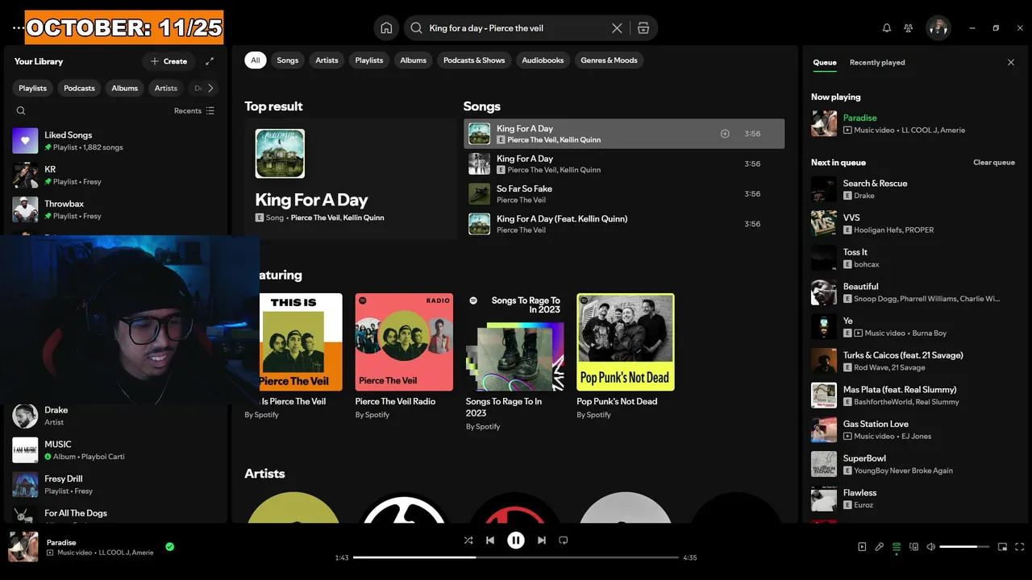Image resolution: width=1032 pixels, height=580 pixels.
Task: Open the Songs section heading
Action: coord(481,106)
